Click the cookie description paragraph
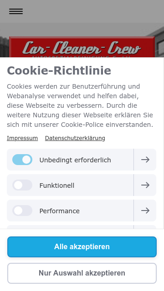Viewport: 164px width, 291px height. 80,105
